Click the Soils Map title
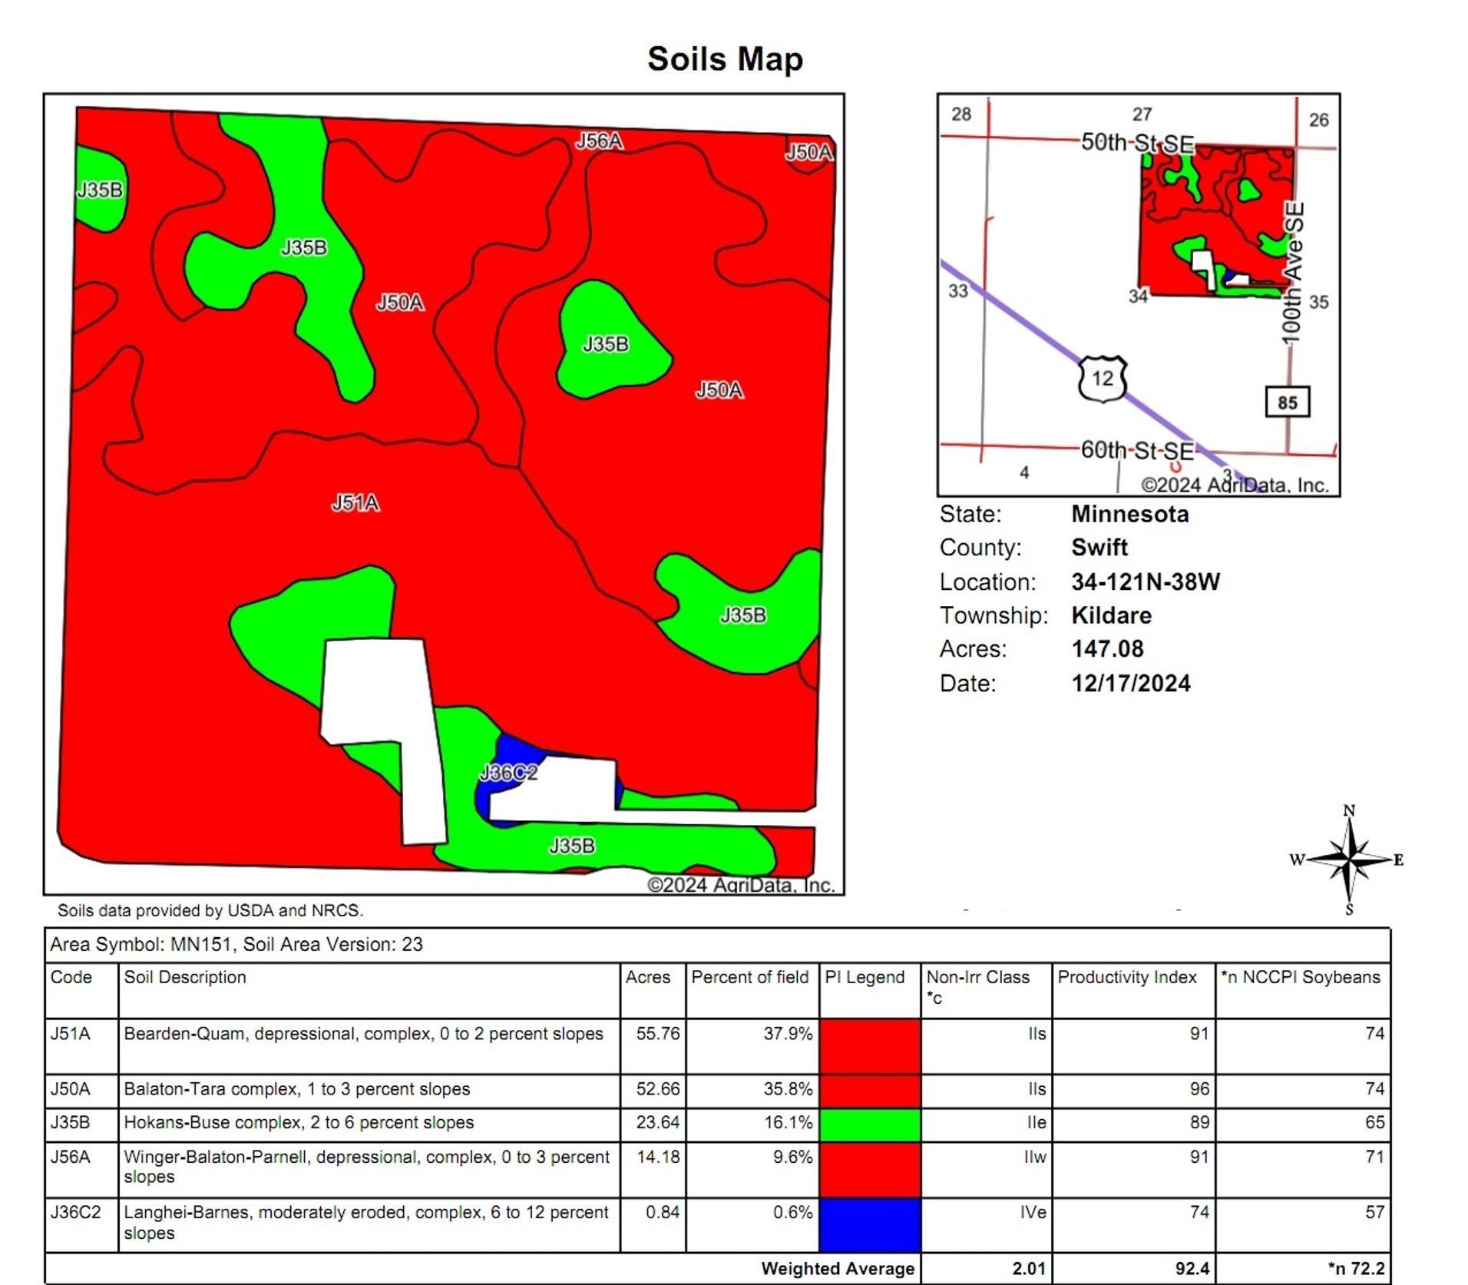Screen dimensions: 1468x1285 (725, 59)
